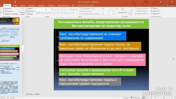
Task: Toggle Align Right paragraph alignment
Action: click(x=67, y=13)
